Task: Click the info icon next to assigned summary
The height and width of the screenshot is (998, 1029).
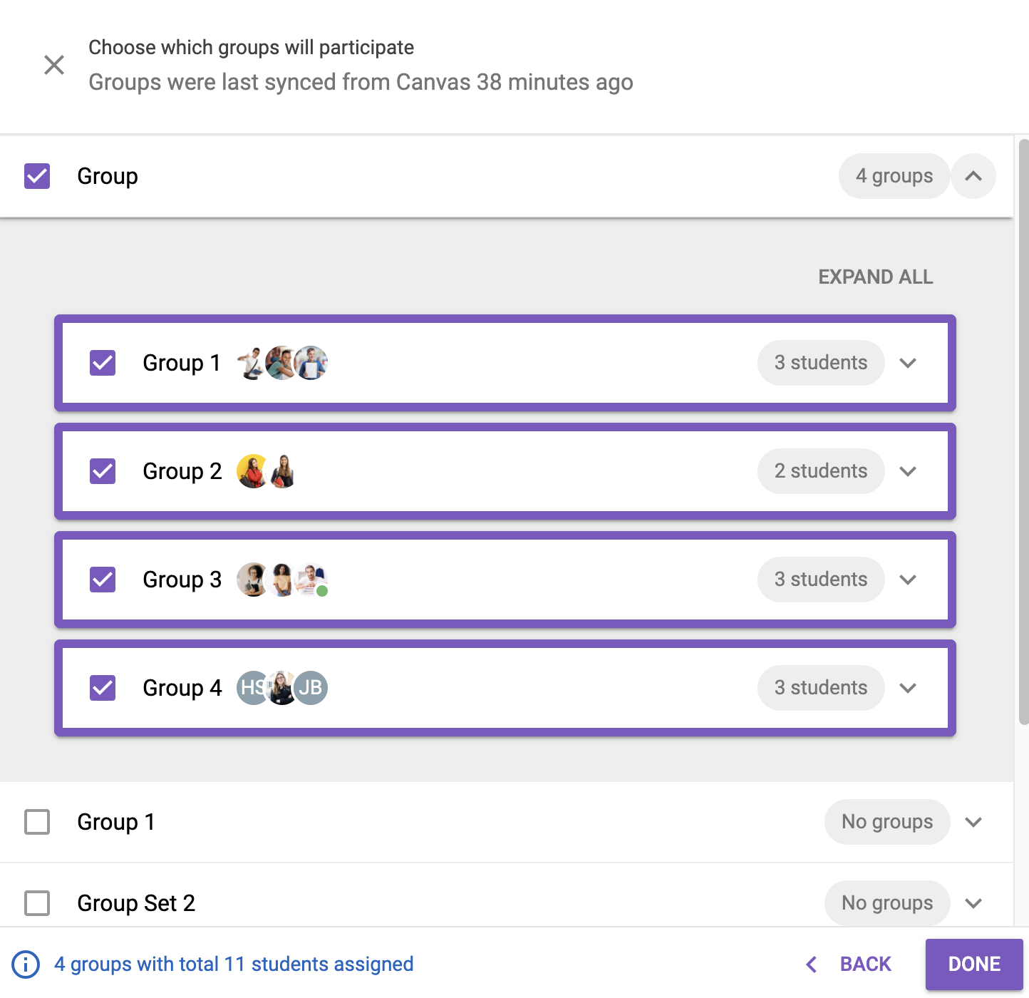Action: pyautogui.click(x=26, y=964)
